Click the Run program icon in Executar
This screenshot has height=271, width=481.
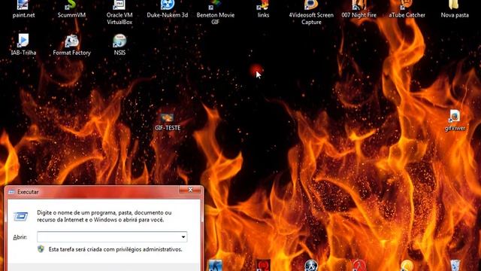20,216
